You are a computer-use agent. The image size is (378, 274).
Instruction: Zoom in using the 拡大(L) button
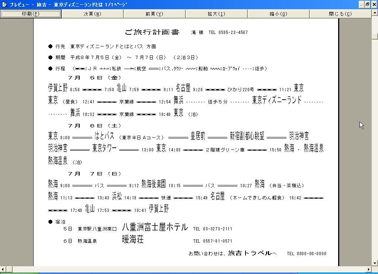tap(216, 14)
